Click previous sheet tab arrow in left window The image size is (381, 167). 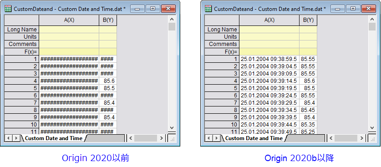(9, 138)
